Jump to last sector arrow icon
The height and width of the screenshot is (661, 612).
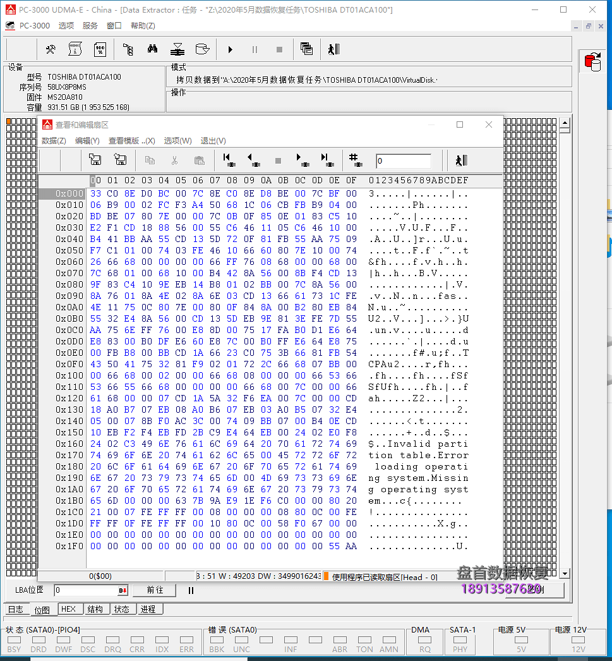tap(327, 160)
